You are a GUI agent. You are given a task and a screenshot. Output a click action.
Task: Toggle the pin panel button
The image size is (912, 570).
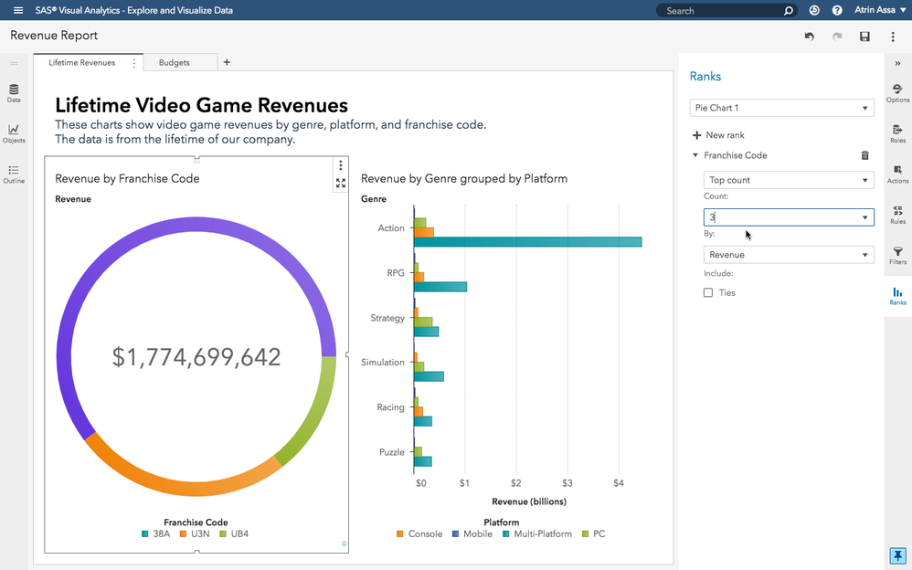pyautogui.click(x=897, y=555)
